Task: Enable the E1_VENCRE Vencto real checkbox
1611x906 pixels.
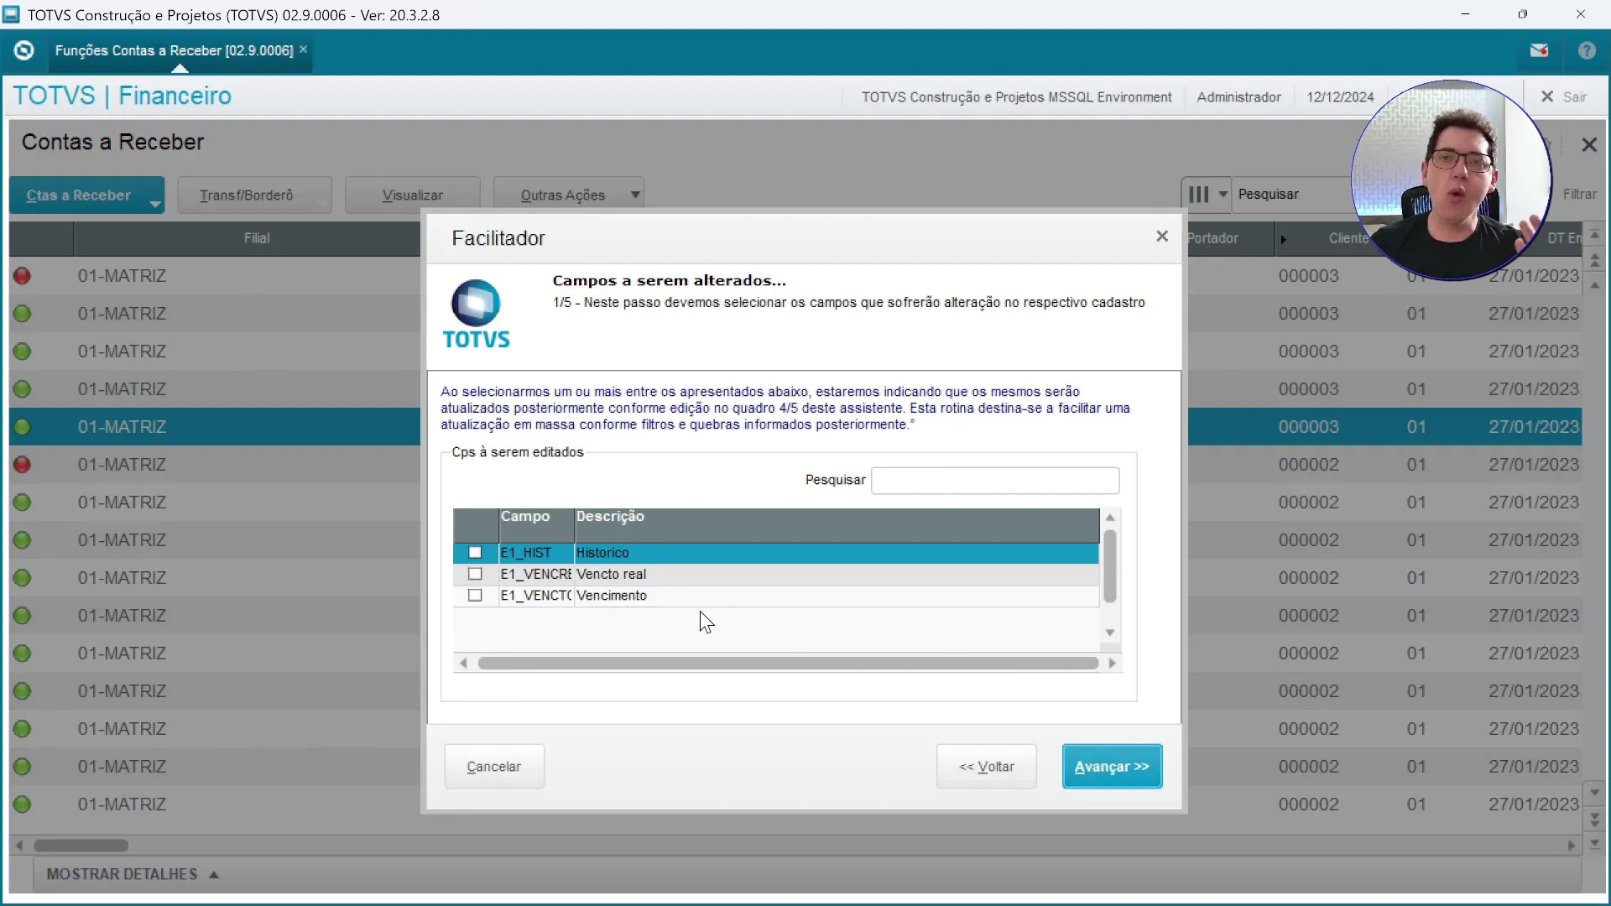Action: [475, 574]
